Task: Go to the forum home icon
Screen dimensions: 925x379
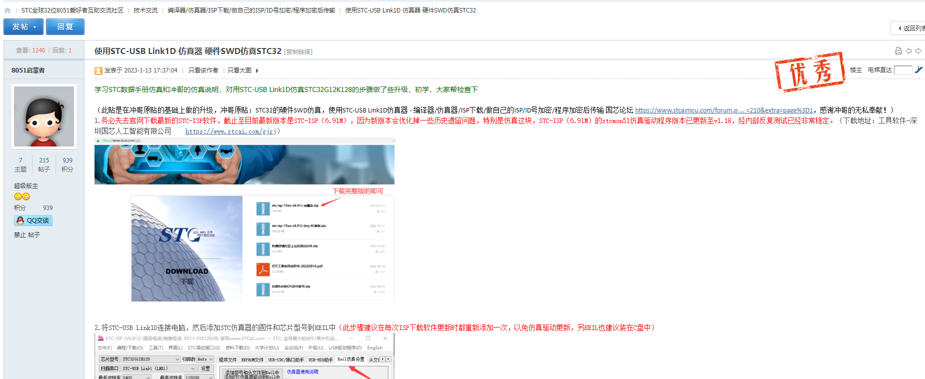Action: (7, 10)
